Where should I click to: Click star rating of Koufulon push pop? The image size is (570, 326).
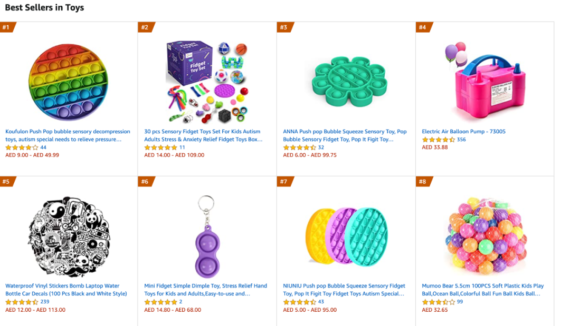tap(22, 147)
